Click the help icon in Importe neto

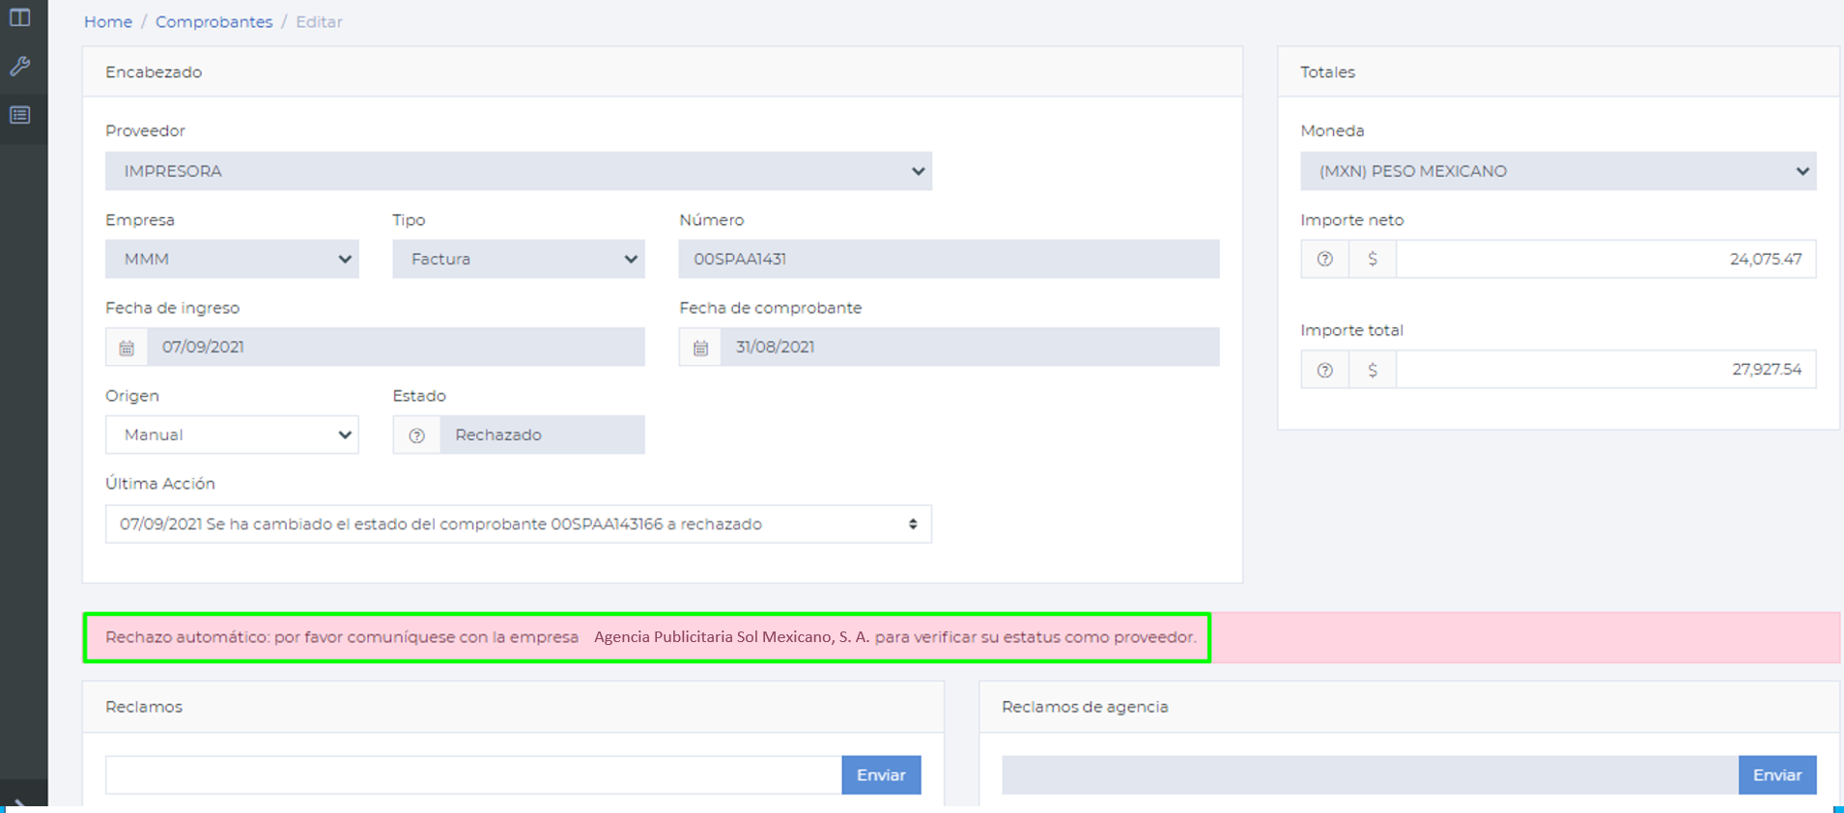pyautogui.click(x=1324, y=259)
